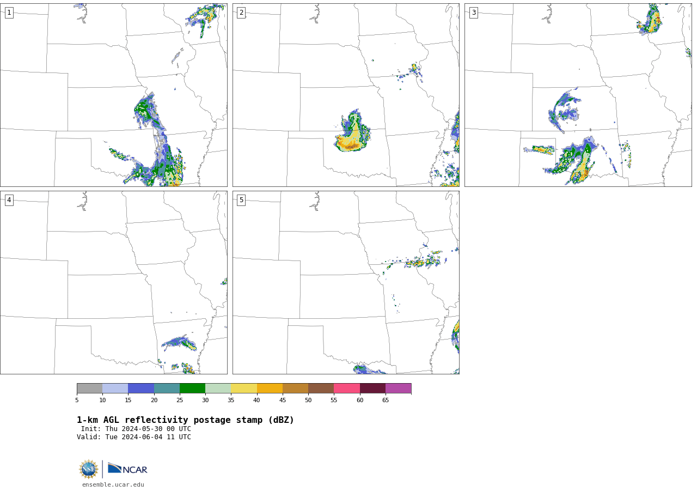The width and height of the screenshot is (697, 491).
Task: Click the brown 50-55 dBZ swatch
Action: tap(321, 389)
